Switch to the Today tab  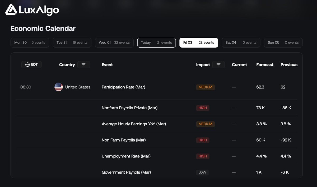click(x=156, y=43)
